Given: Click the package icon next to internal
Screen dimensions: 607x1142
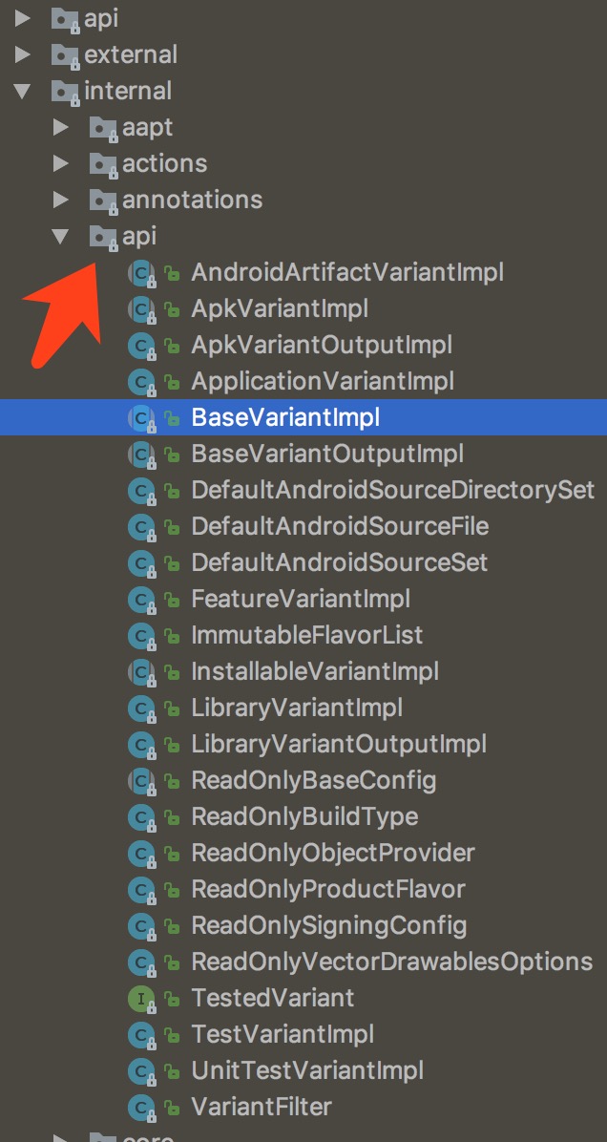Looking at the screenshot, I should 62,91.
